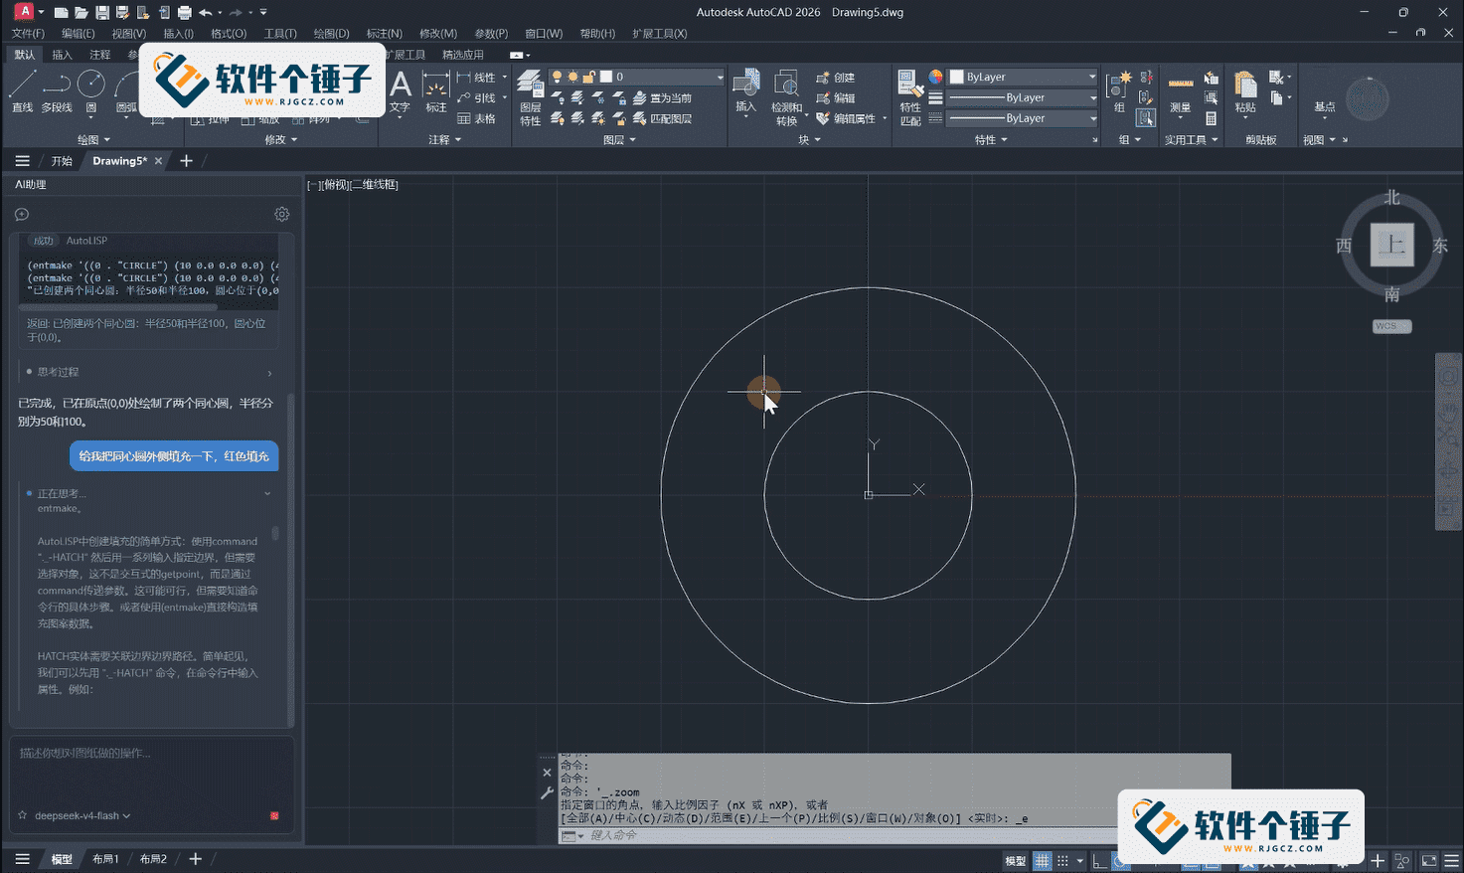Switch to Featured Apps (精选应用) tab

[x=463, y=55]
